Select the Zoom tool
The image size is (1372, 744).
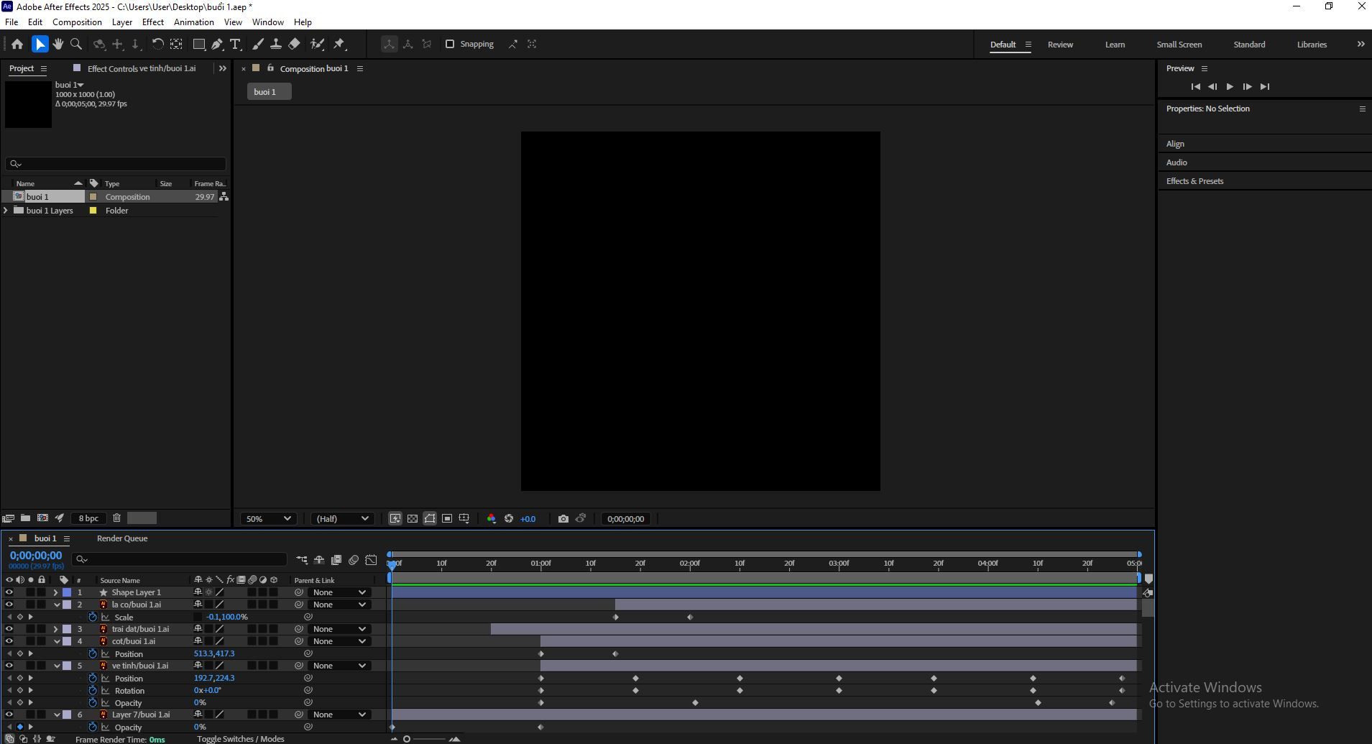click(76, 44)
